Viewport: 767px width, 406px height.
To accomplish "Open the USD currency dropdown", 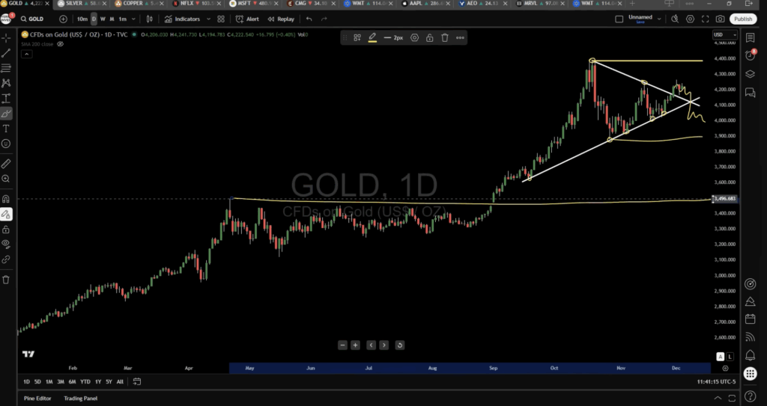I will click(721, 34).
